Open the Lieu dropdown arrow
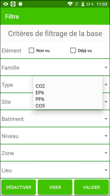This screenshot has height=196, width=110. pos(106,170)
